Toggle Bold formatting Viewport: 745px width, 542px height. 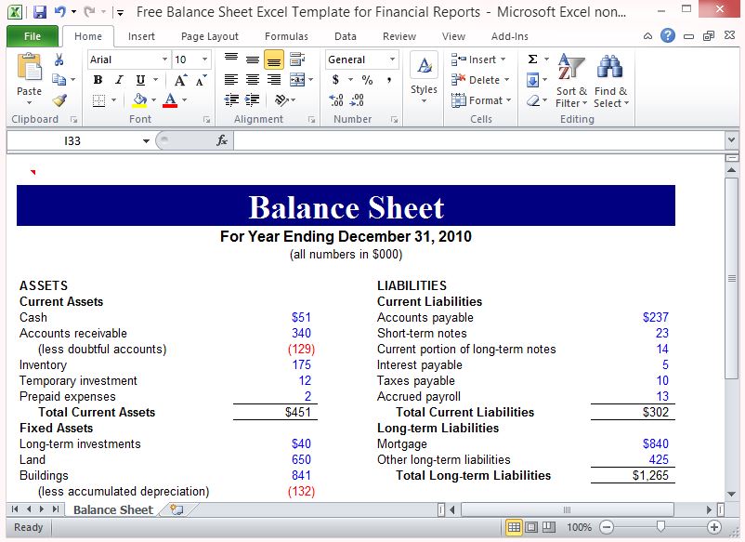pyautogui.click(x=98, y=80)
